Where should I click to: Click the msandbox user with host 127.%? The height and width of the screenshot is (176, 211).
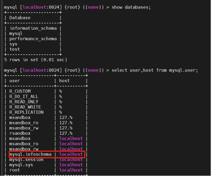(20, 118)
